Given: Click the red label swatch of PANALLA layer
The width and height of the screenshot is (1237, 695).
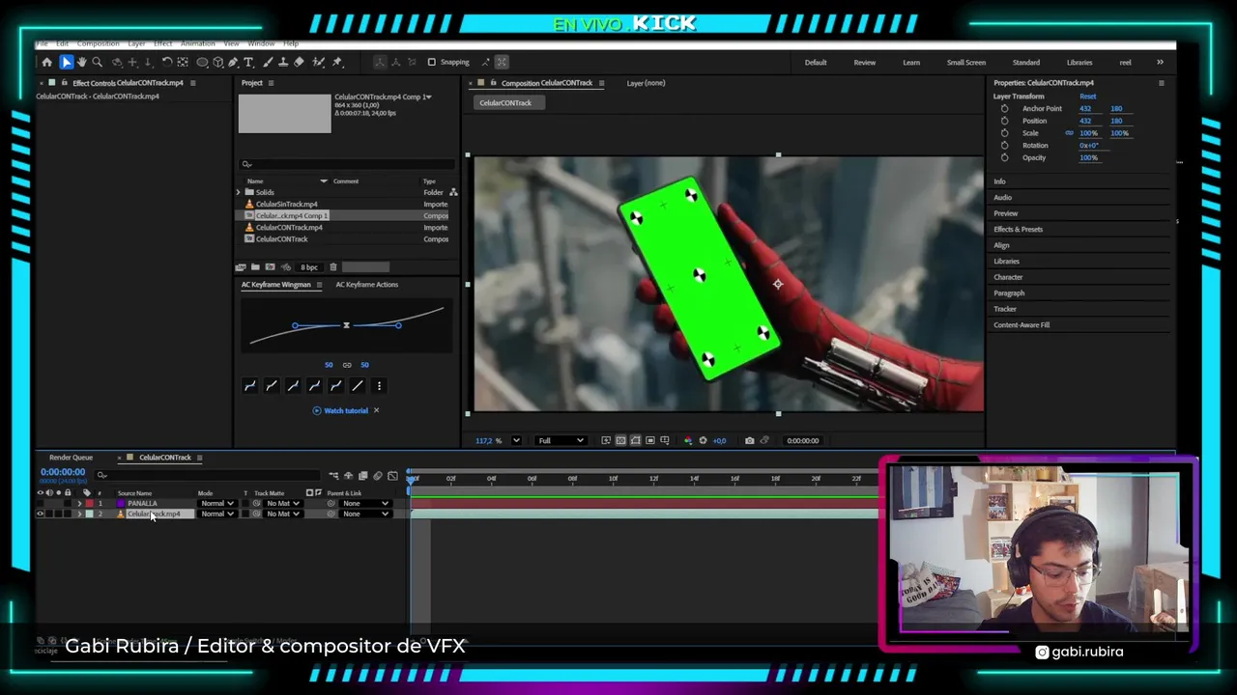Looking at the screenshot, I should 90,503.
